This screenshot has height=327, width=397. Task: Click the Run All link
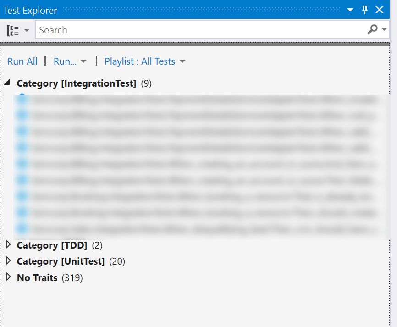click(x=22, y=61)
